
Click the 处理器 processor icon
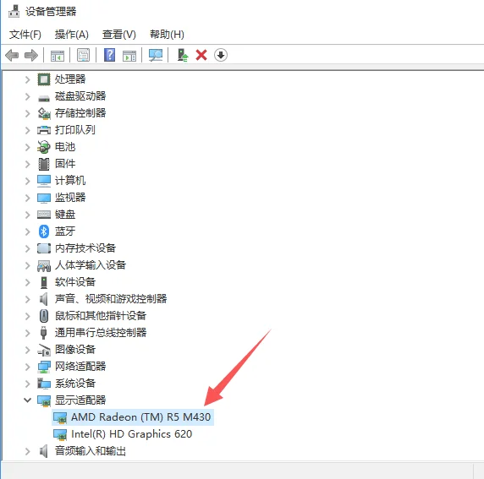[x=44, y=79]
